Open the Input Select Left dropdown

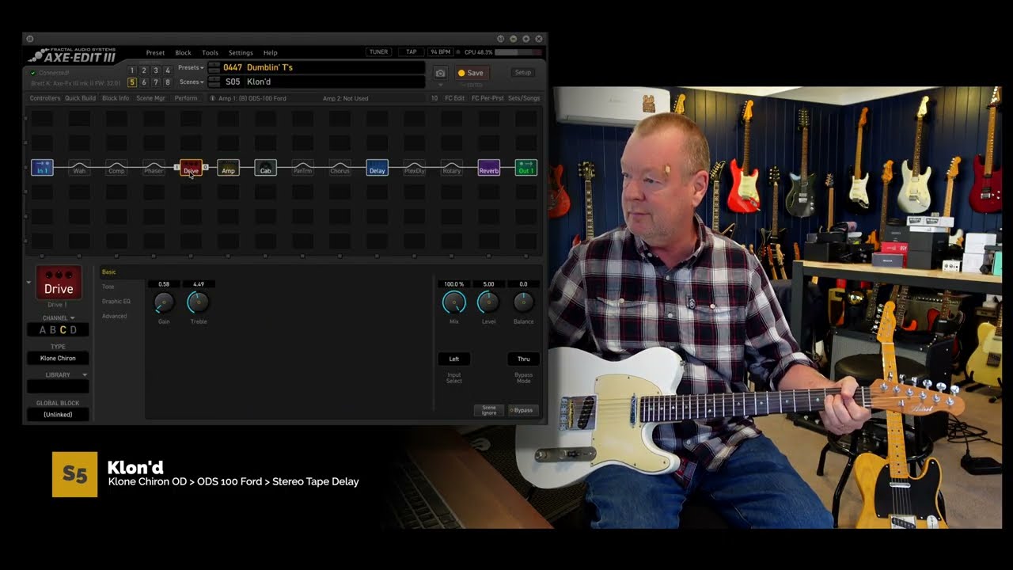(x=454, y=359)
